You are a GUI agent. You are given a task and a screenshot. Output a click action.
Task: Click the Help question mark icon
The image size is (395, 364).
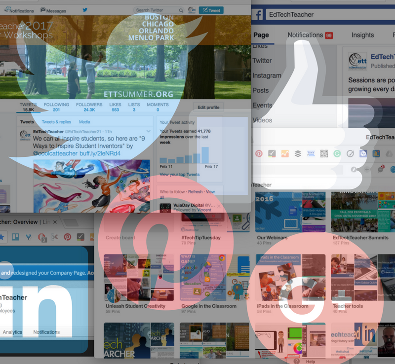point(297,361)
